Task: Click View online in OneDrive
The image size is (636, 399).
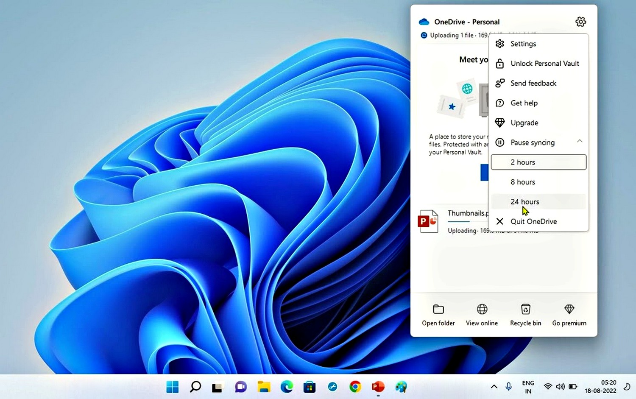Action: pyautogui.click(x=482, y=314)
